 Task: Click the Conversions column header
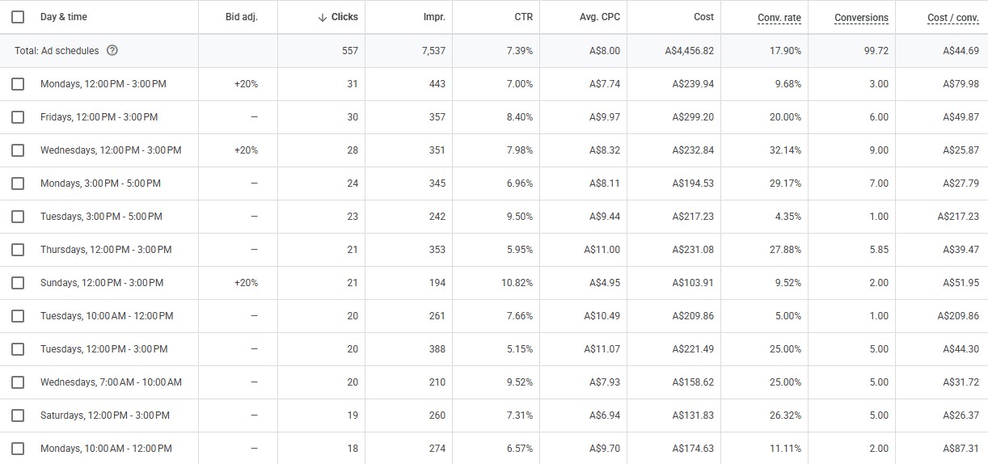pos(861,17)
